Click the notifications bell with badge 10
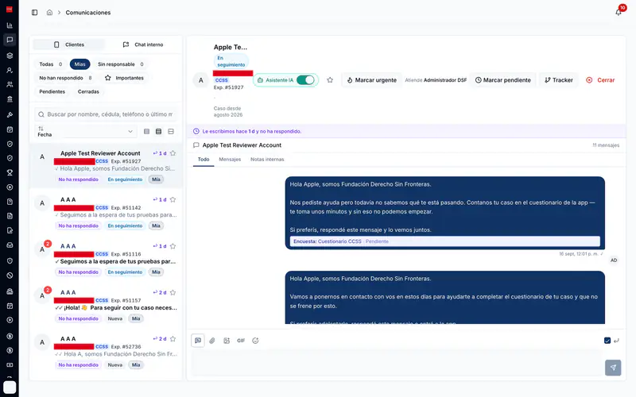 (x=619, y=12)
